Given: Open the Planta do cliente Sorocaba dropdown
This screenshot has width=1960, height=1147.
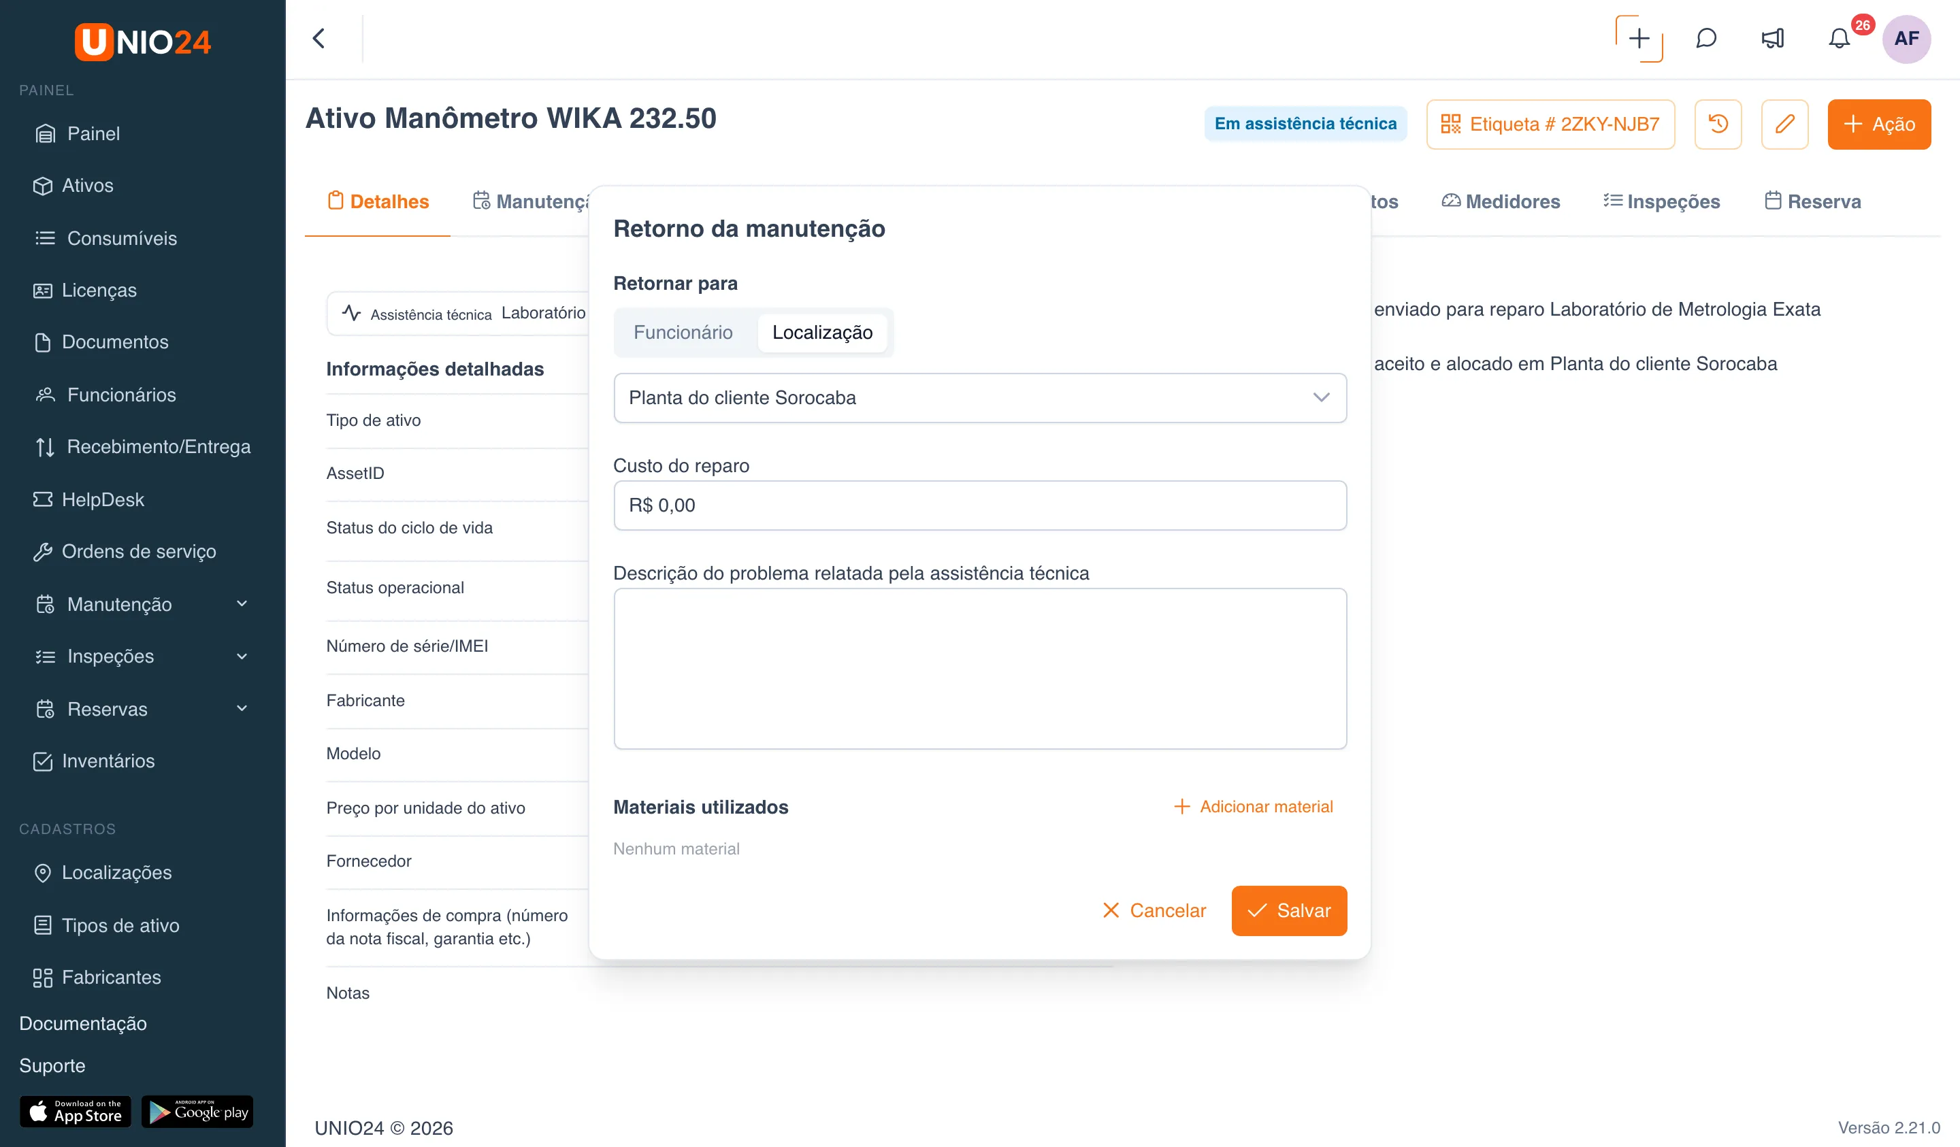Looking at the screenshot, I should tap(980, 397).
